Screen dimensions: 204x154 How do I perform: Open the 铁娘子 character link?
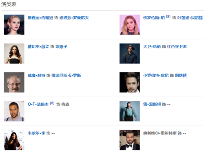(x=61, y=47)
